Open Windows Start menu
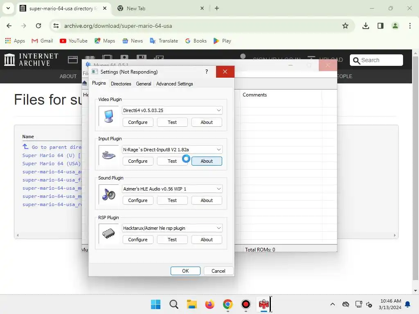This screenshot has height=314, width=419. click(155, 304)
